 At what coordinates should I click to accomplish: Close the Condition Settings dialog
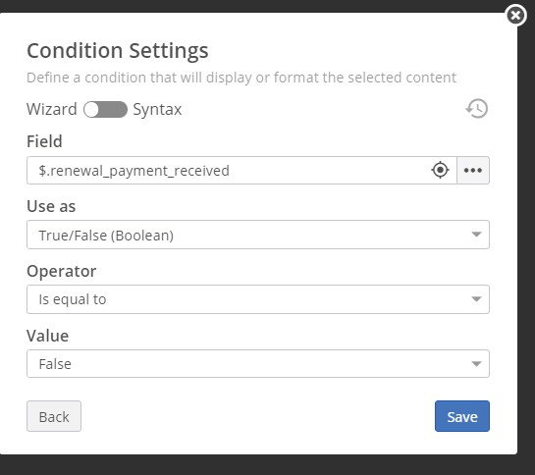coord(515,15)
